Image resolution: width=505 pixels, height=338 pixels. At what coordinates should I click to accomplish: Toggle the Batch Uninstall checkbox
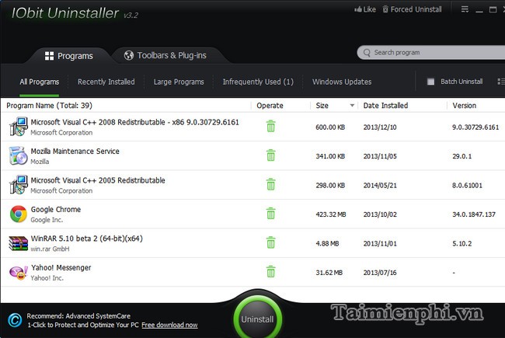coord(430,82)
